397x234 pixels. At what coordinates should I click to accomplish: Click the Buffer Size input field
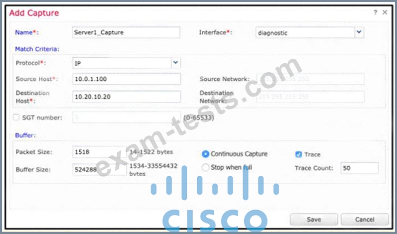coord(99,169)
